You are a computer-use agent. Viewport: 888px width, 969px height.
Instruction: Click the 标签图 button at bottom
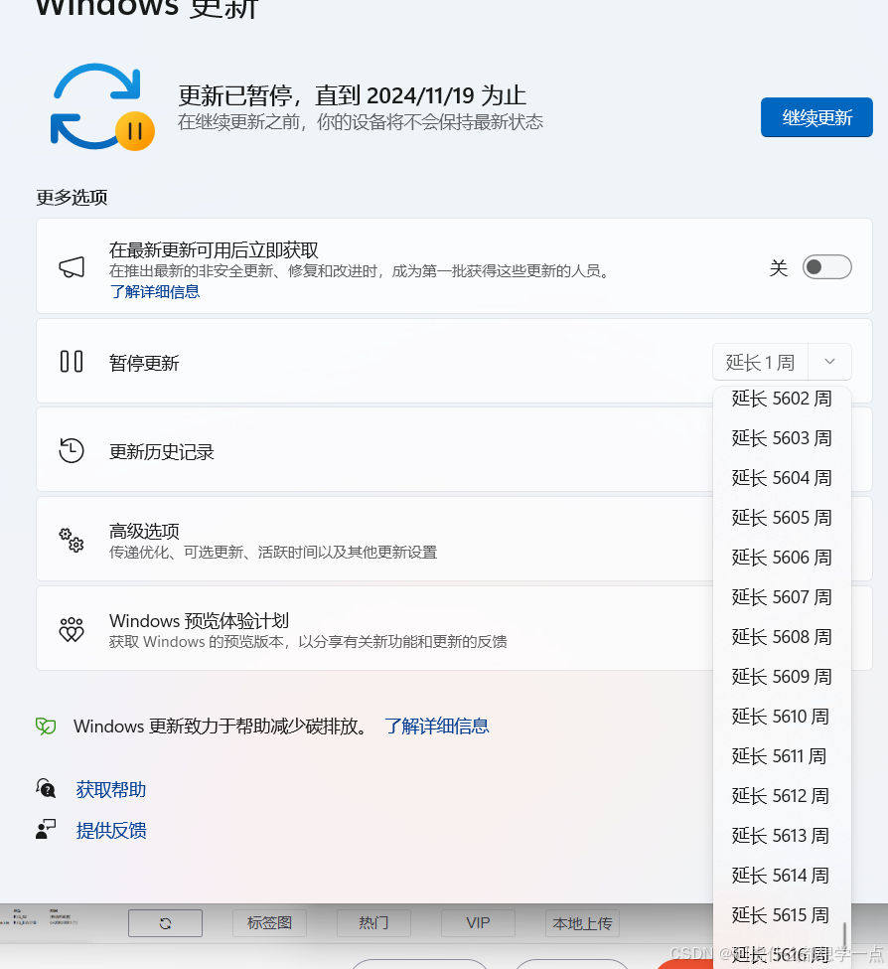(x=269, y=923)
